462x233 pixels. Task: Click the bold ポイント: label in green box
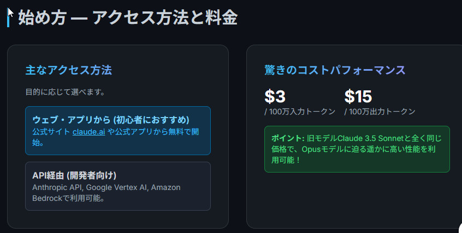[x=287, y=138]
